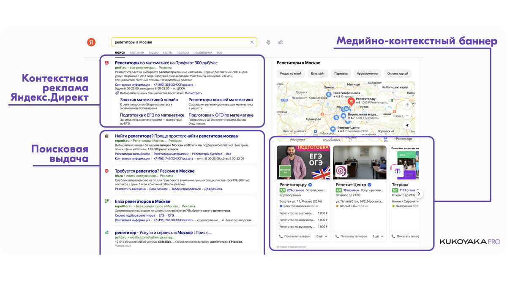Viewport: 507px width, 285px height.
Task: Click the repetitor.ru favicon icon
Action: pos(107,201)
